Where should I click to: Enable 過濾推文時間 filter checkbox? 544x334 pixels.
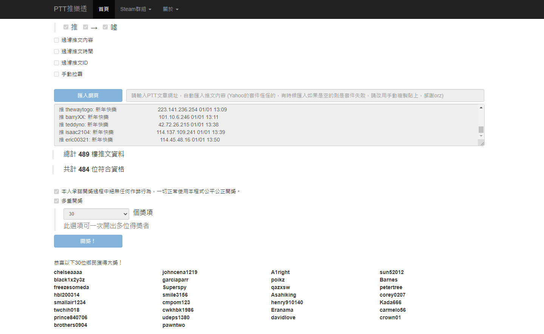click(x=56, y=51)
